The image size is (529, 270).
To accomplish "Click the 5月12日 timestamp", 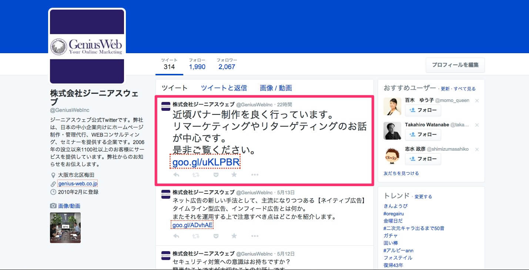I will [x=286, y=254].
